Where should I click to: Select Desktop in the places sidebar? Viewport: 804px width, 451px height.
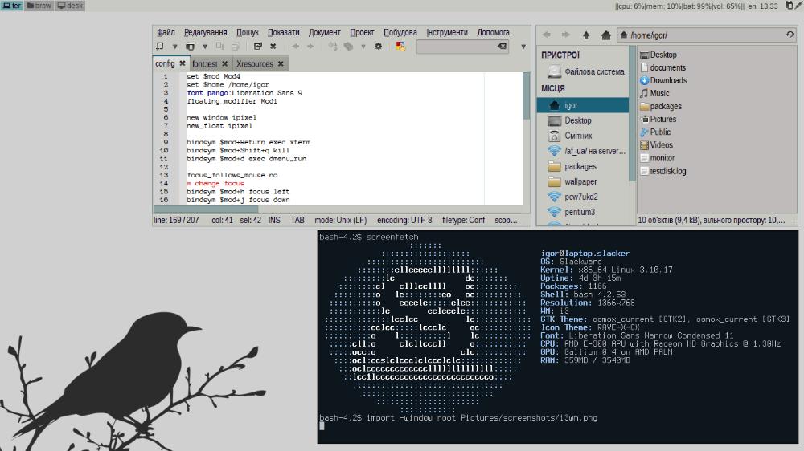[x=582, y=120]
